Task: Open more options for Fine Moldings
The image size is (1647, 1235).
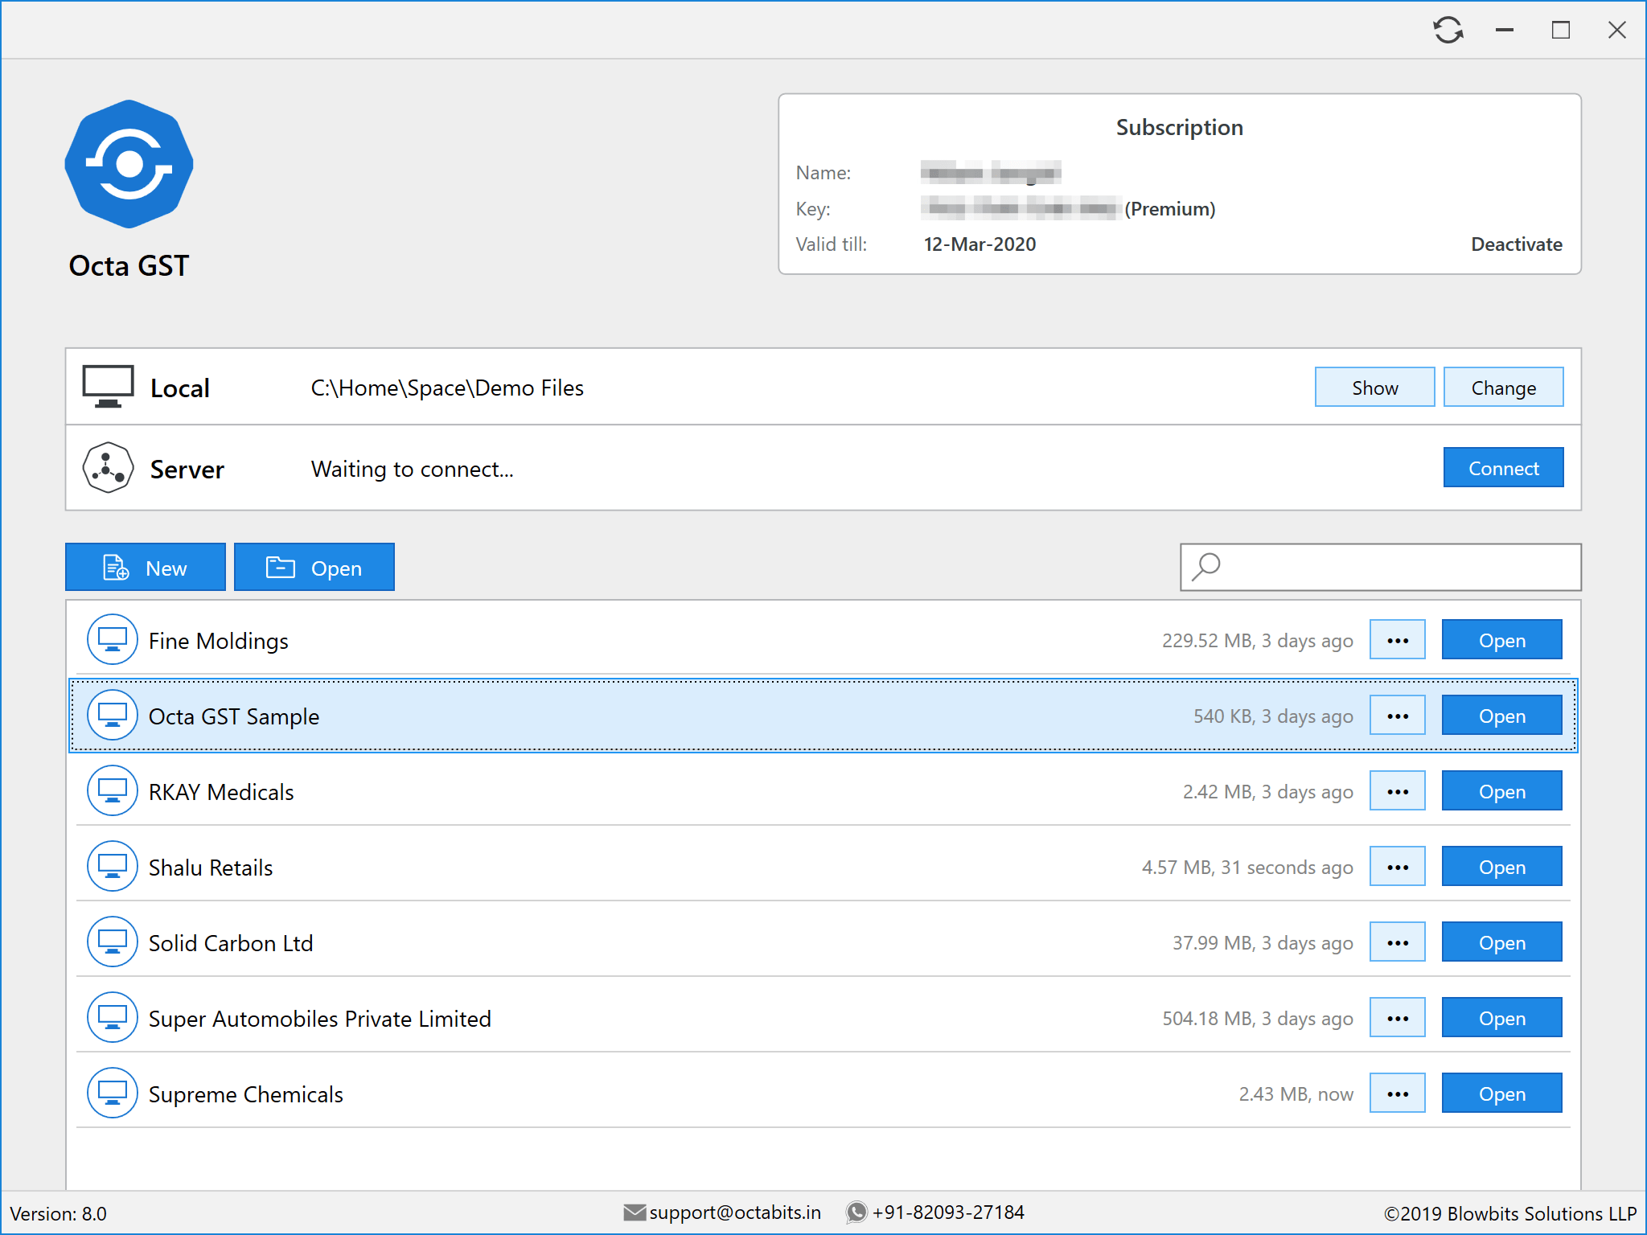Action: (1398, 640)
